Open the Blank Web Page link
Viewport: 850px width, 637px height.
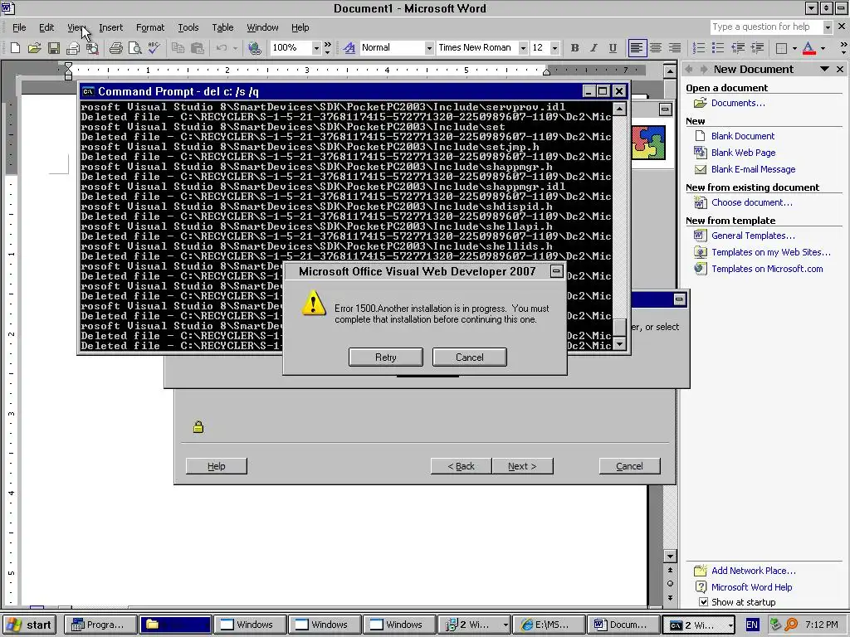(x=743, y=153)
